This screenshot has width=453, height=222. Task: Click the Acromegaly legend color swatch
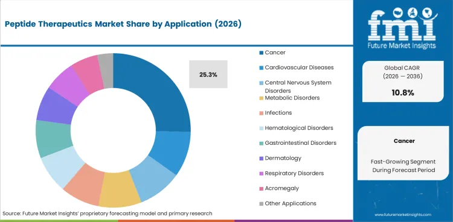click(x=261, y=188)
